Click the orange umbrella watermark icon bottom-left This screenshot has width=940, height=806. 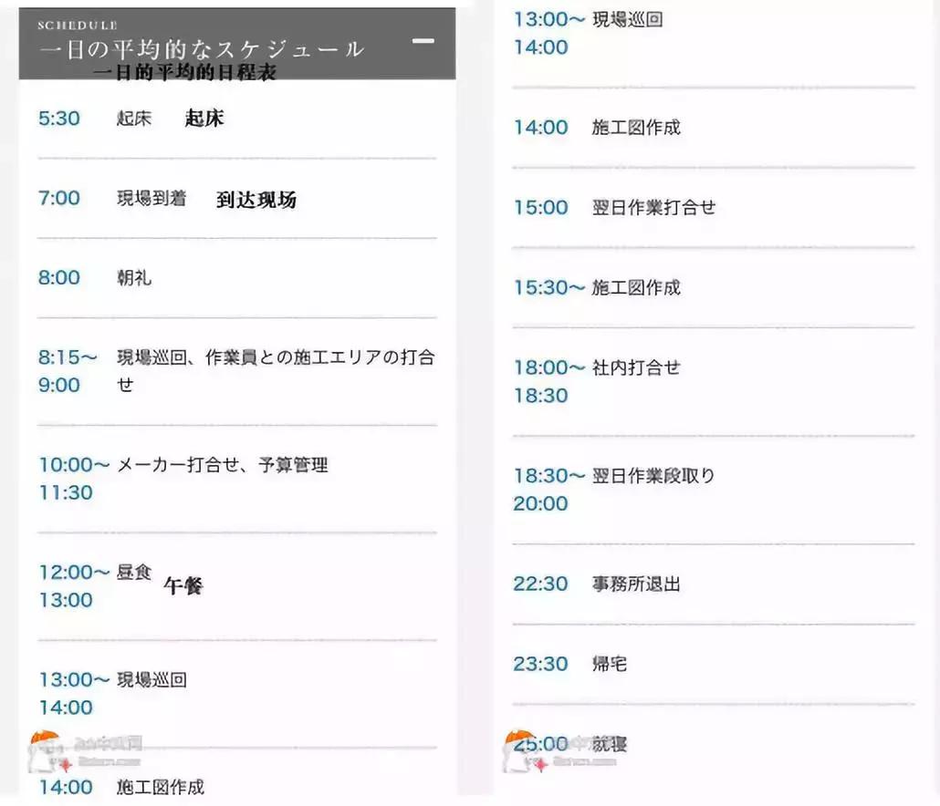44,737
